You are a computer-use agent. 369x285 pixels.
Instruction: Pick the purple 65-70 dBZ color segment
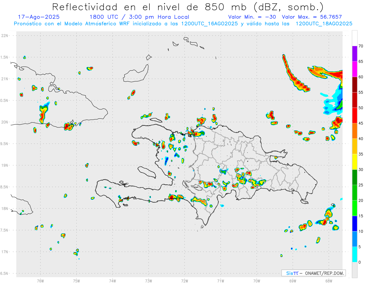point(355,53)
